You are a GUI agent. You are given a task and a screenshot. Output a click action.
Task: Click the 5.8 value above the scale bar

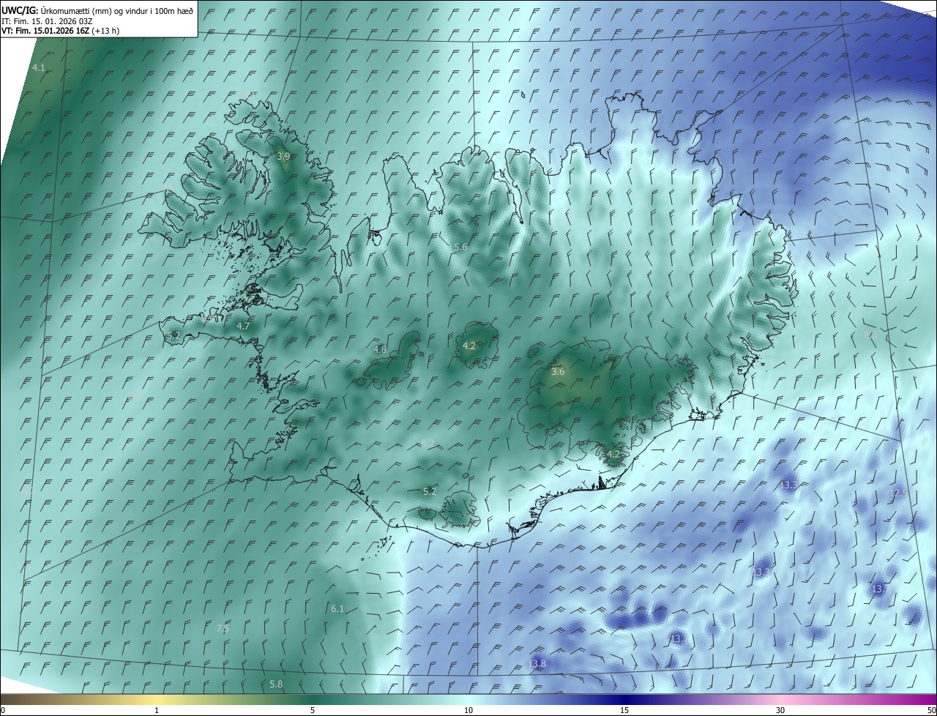(x=276, y=684)
